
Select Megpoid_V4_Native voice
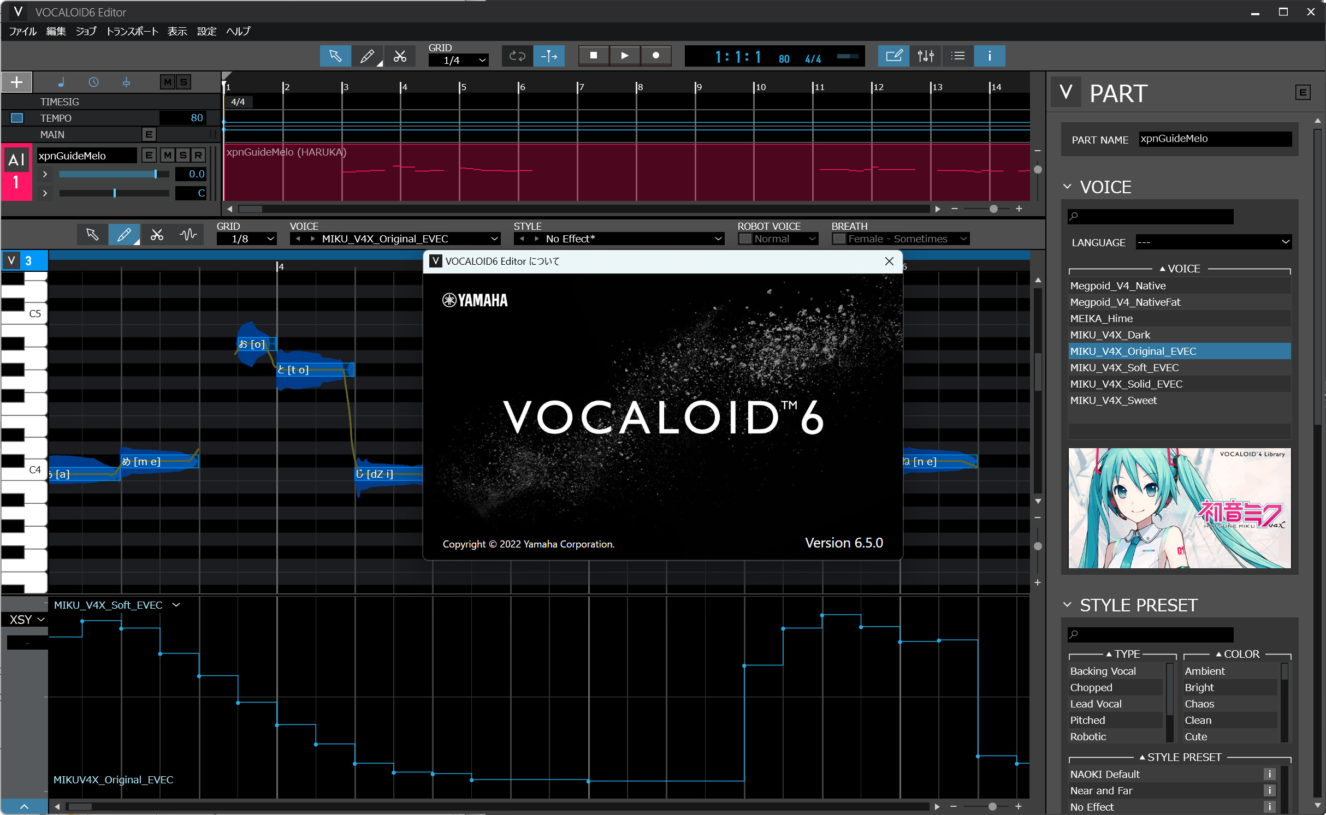[1180, 285]
